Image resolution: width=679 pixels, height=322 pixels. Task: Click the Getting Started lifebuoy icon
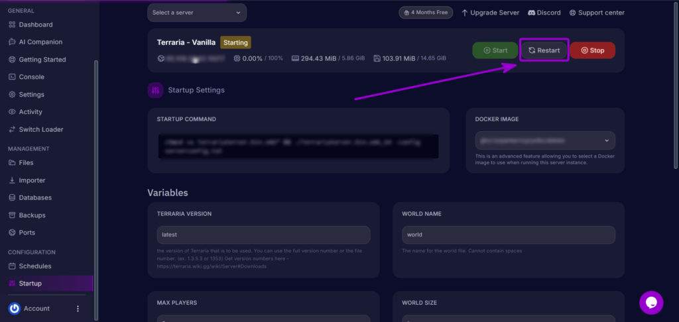click(x=12, y=60)
